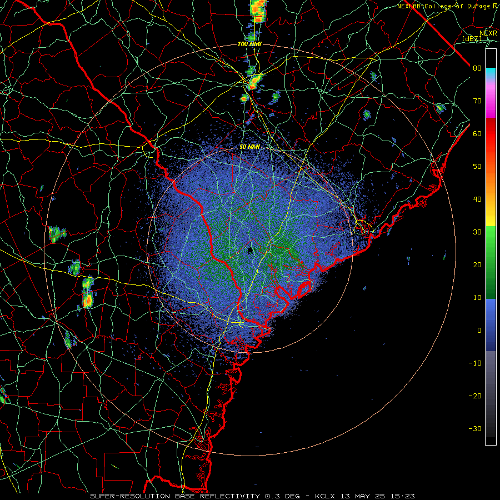Click the 60 value on the color scale
This screenshot has height=500, width=500.
click(477, 133)
